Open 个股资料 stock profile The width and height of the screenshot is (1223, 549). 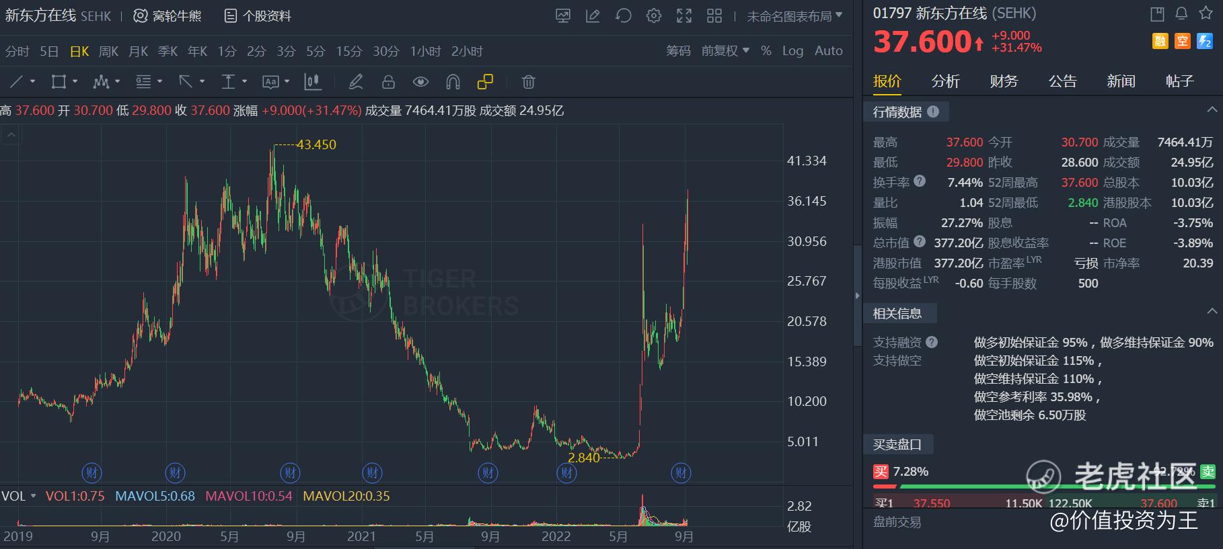click(258, 16)
